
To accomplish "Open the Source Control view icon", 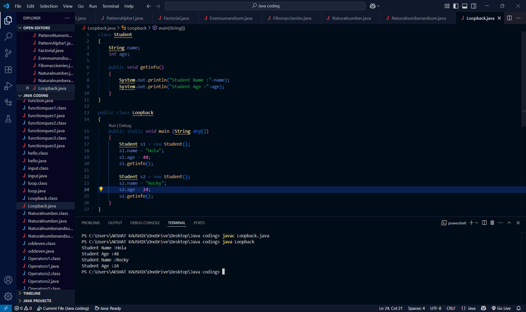I will click(8, 53).
